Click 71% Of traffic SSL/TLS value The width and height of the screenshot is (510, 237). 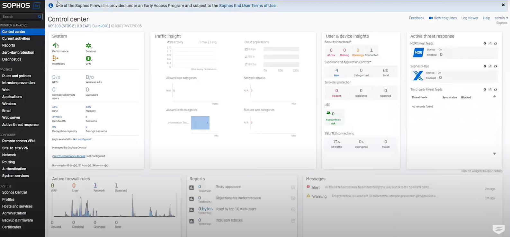pyautogui.click(x=336, y=142)
